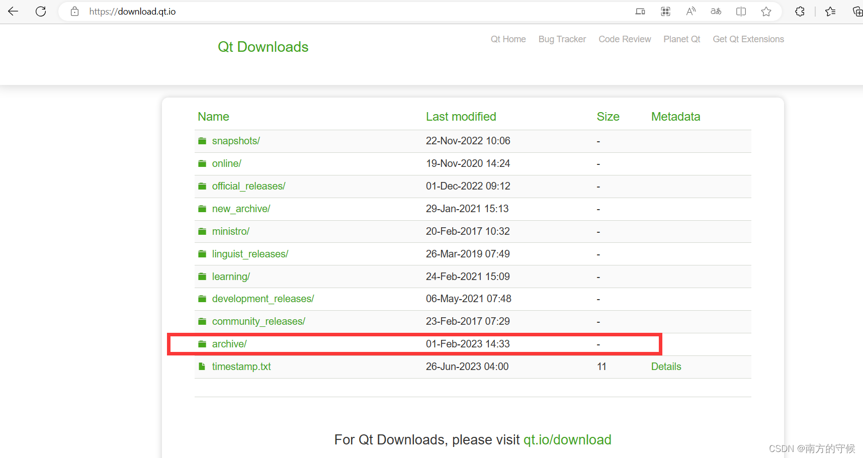
Task: Add this page to favorites via star icon
Action: click(x=766, y=11)
